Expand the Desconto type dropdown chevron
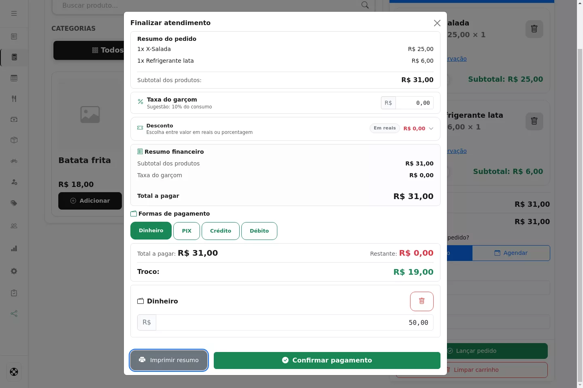This screenshot has width=583, height=388. pyautogui.click(x=431, y=128)
